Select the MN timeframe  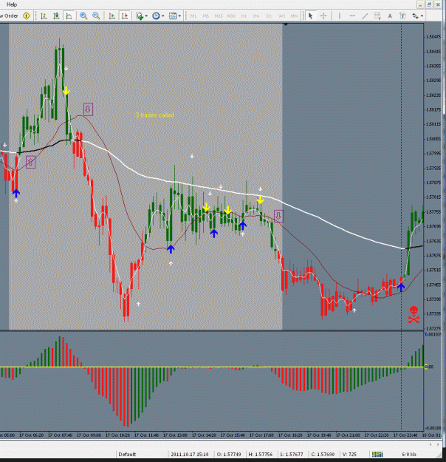pyautogui.click(x=294, y=16)
